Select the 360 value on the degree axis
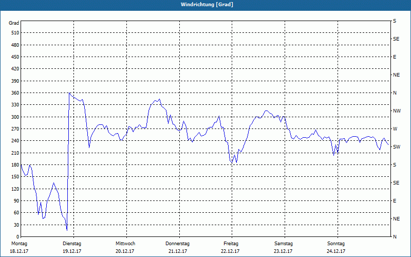Viewport: 411px width, 257px height. 15,93
